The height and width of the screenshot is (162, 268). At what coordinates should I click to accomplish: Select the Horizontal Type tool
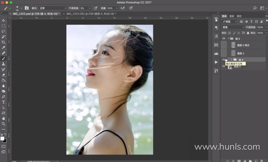(3, 102)
